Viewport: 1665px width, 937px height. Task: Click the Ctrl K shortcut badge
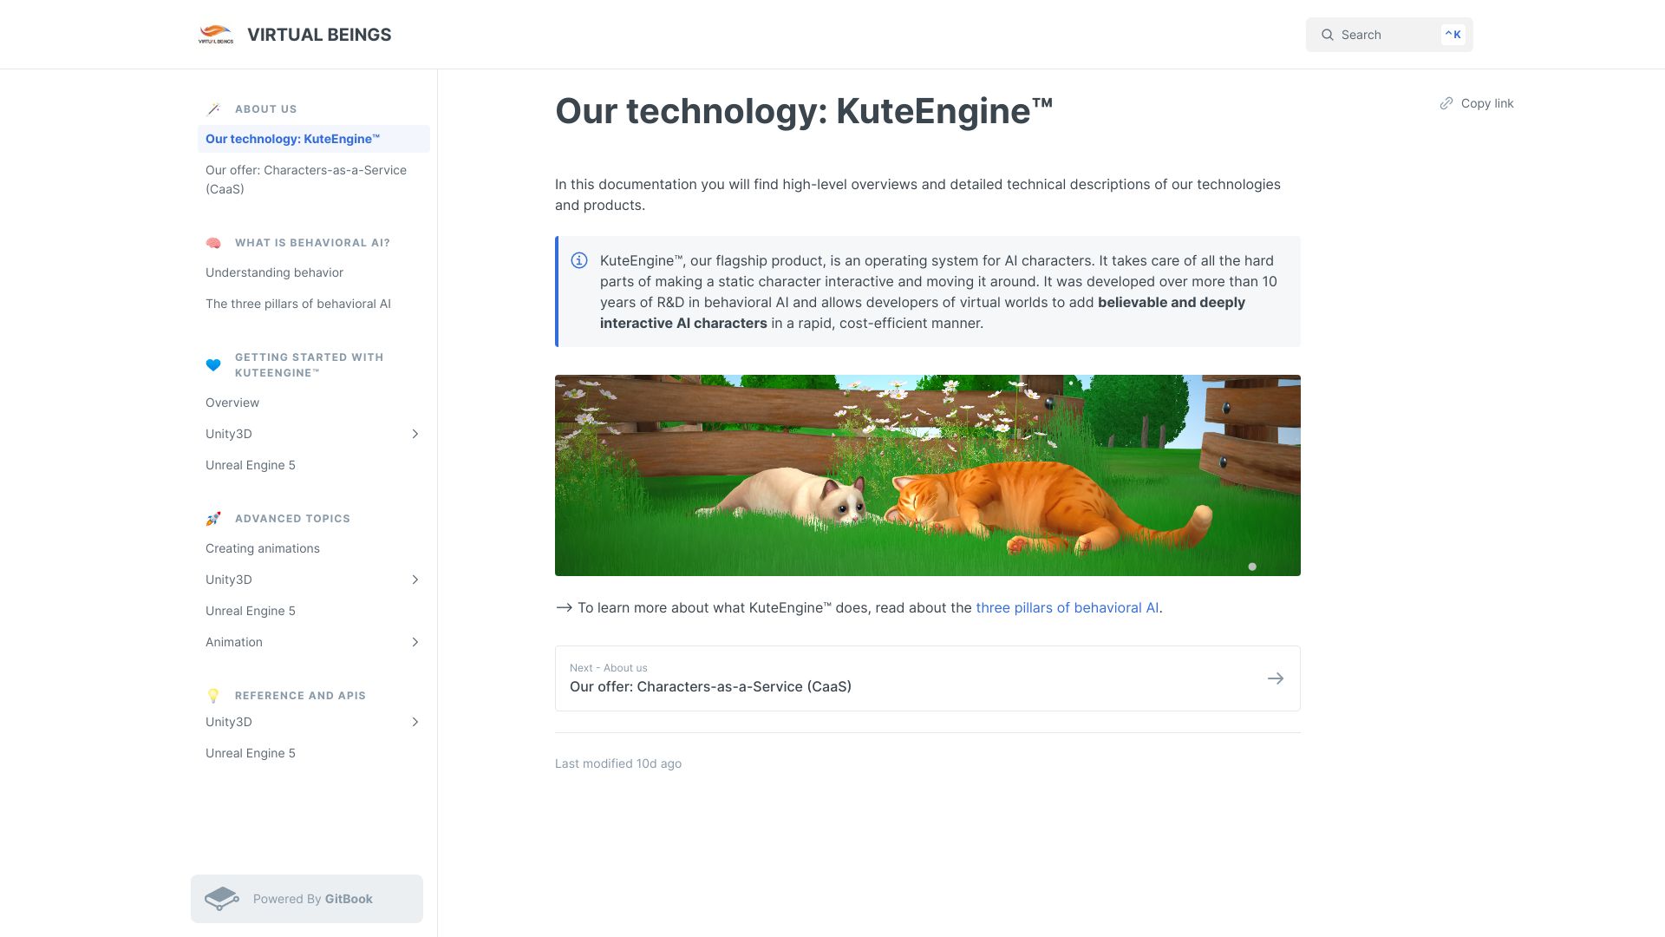(x=1453, y=35)
